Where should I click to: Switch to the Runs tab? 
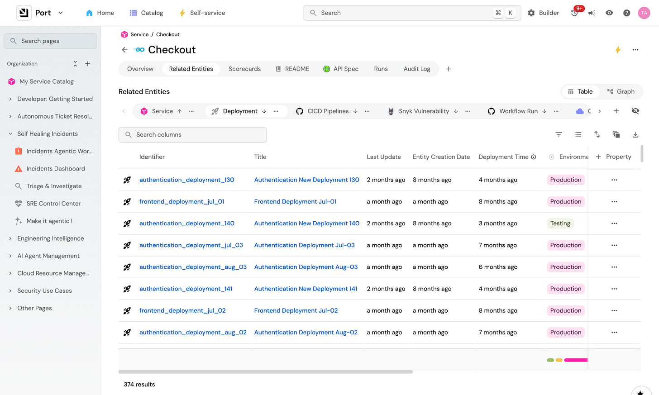[381, 69]
